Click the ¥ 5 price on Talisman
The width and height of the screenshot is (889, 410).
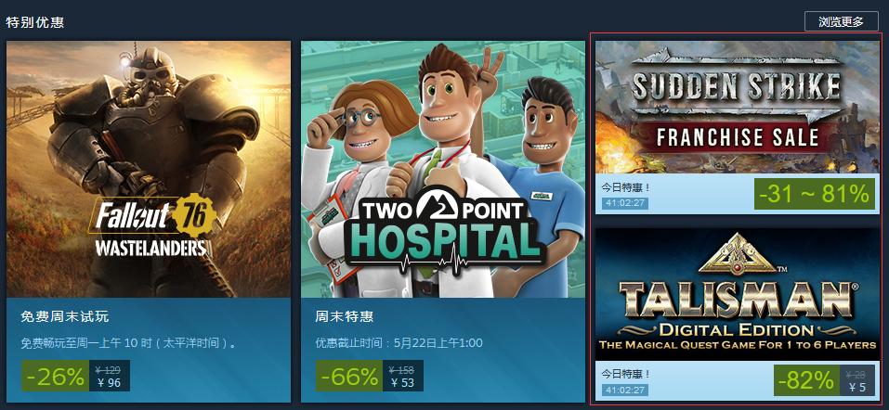(858, 388)
